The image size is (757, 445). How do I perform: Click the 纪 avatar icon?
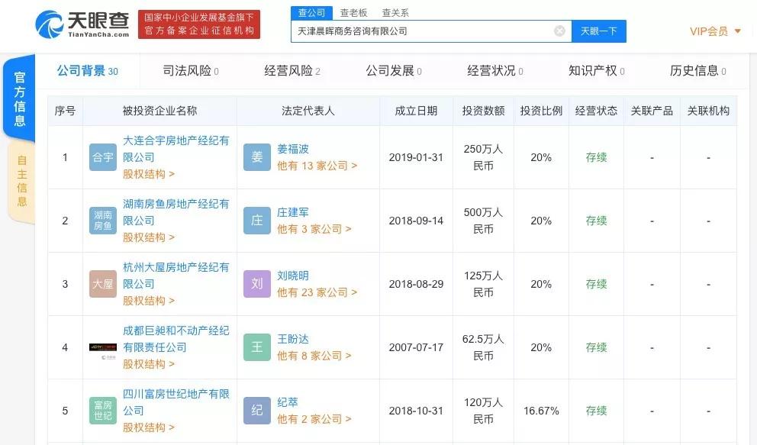(x=257, y=411)
